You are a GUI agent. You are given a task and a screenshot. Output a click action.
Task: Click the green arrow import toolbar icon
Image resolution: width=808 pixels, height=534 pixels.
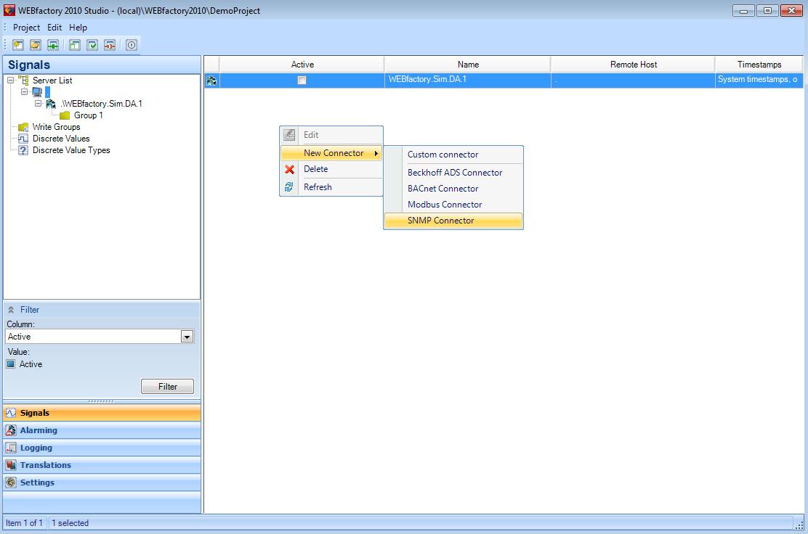click(53, 45)
